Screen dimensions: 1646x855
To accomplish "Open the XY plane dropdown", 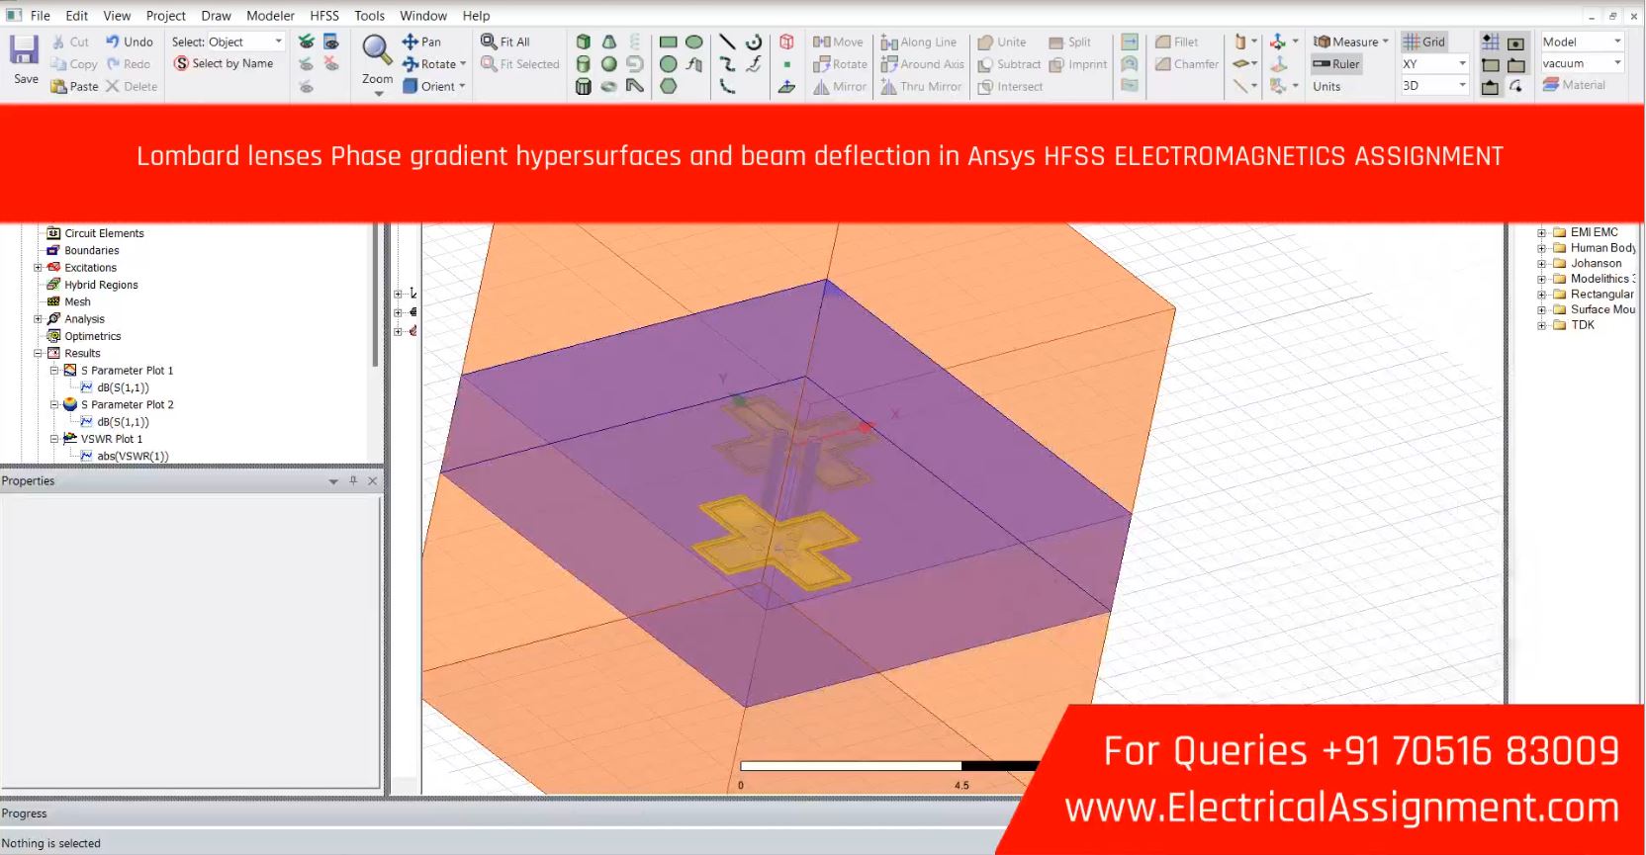I will click(1462, 63).
